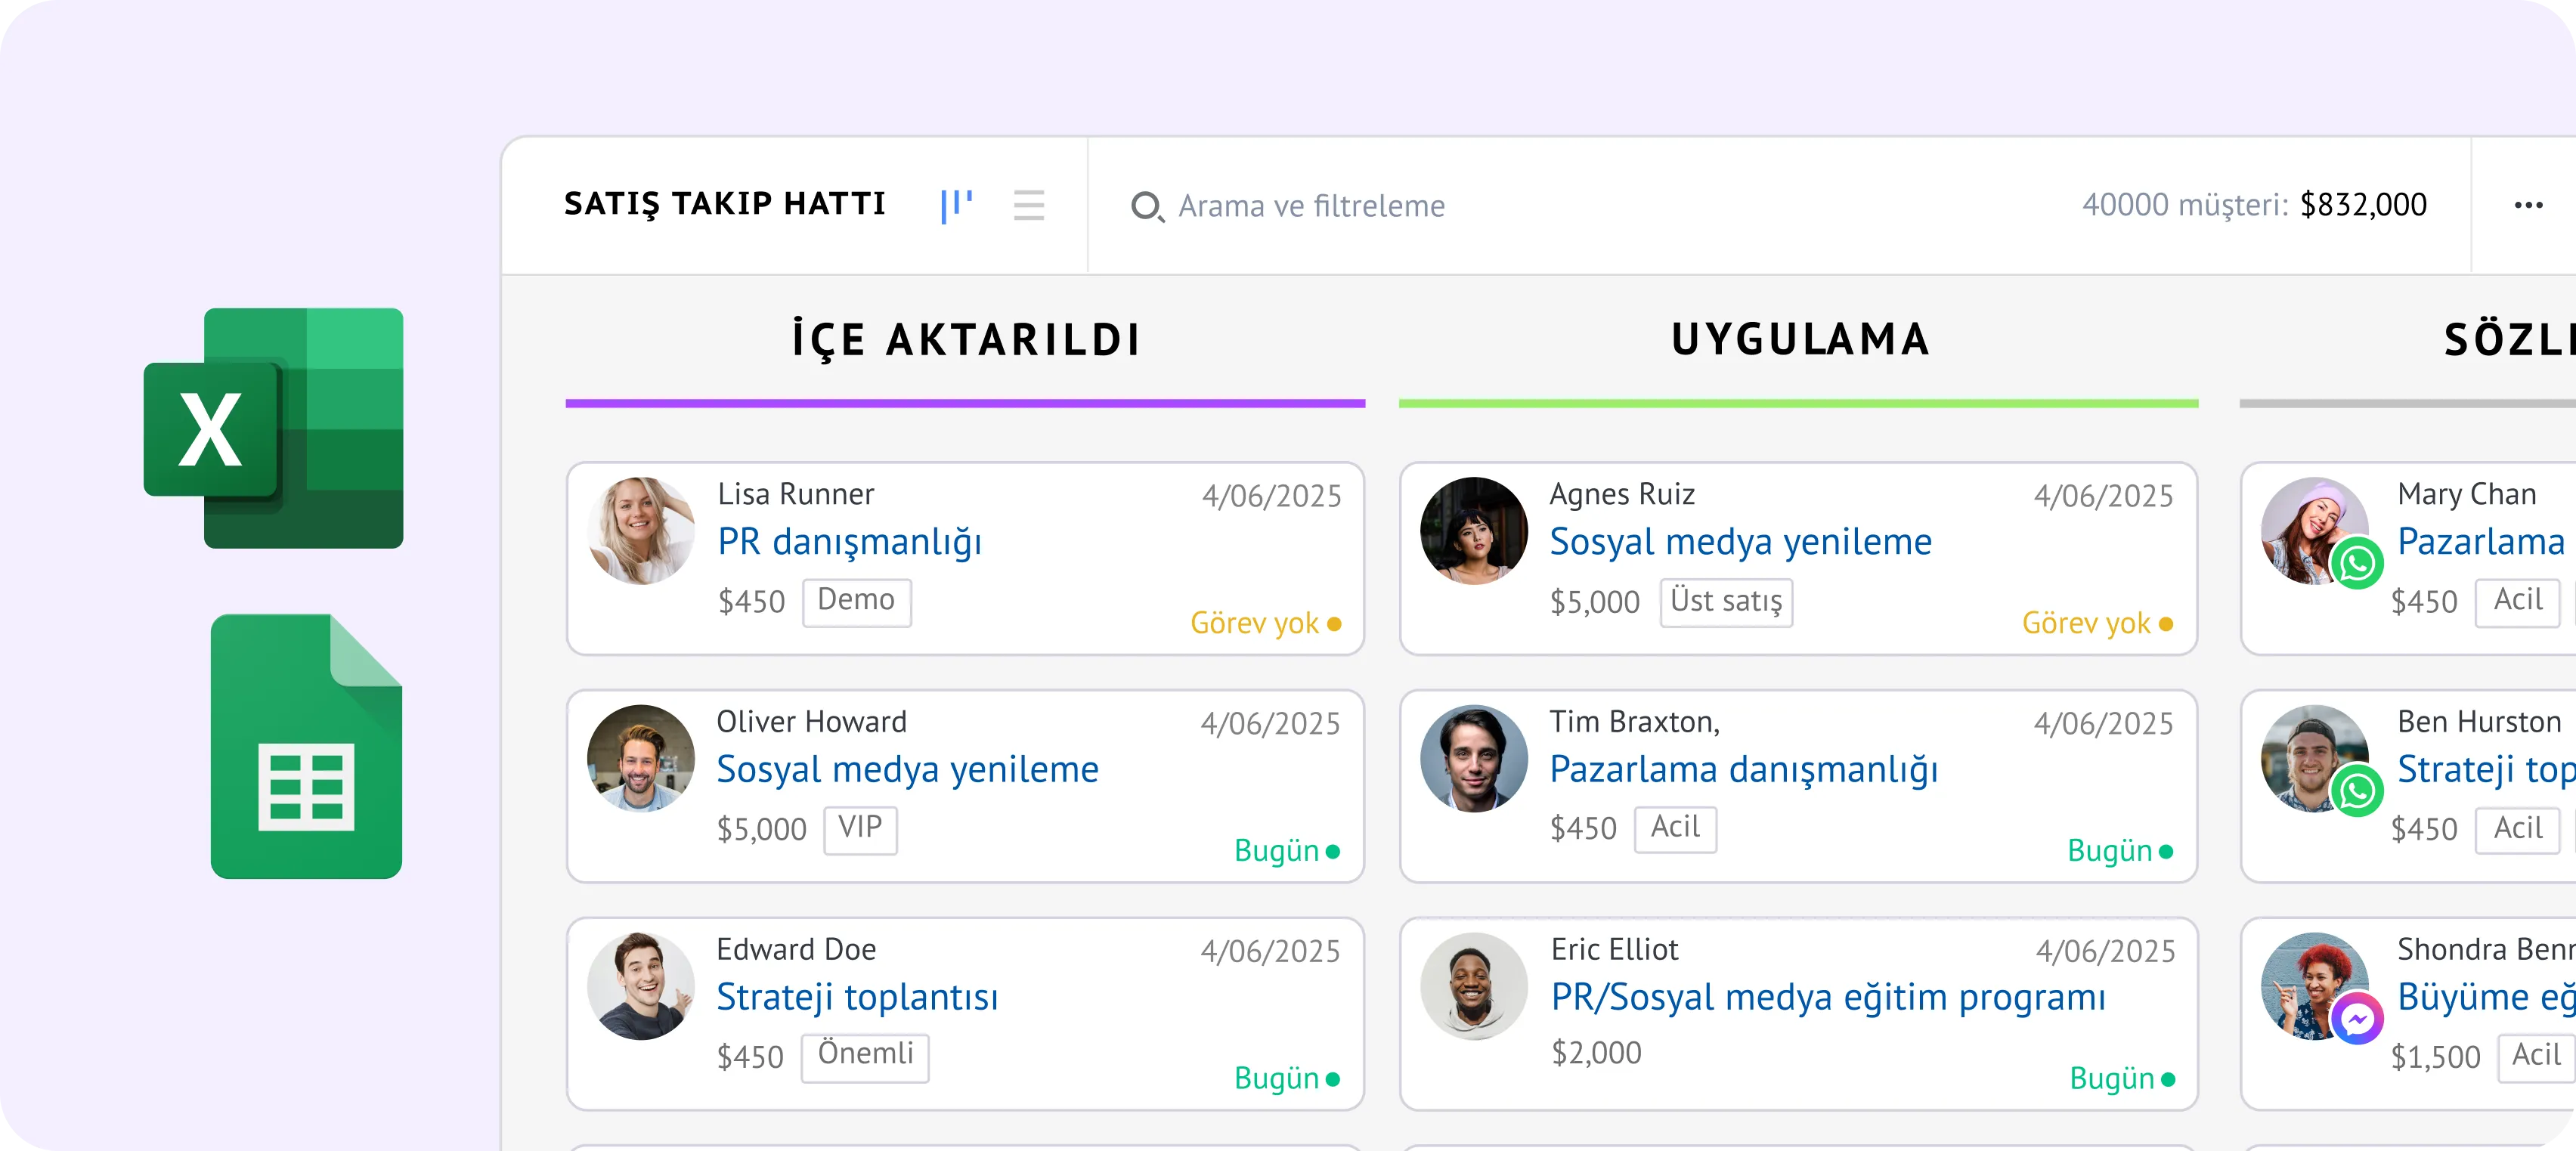Click the Acil tag on Tim Braxton's card
Viewport: 2576px width, 1151px height.
tap(1675, 828)
